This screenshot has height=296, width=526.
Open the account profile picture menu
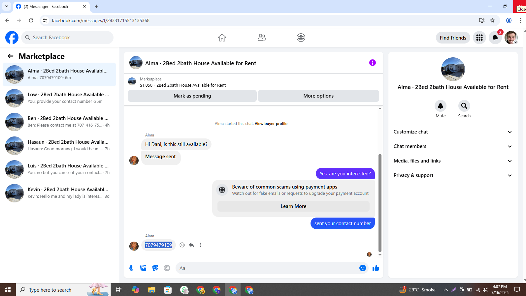point(511,38)
